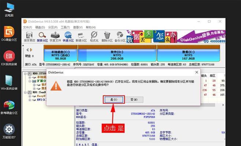
Task: Click scrollbar right arrow in partition list
Action: pyautogui.click(x=223, y=105)
